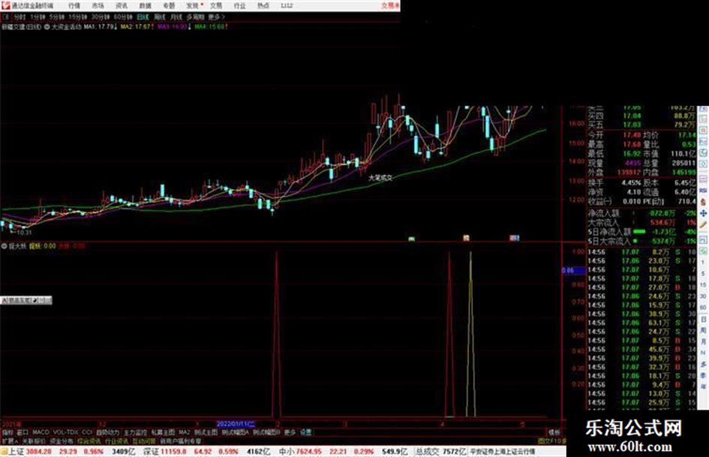Click the 大笔成交 label on the chart

[x=380, y=179]
